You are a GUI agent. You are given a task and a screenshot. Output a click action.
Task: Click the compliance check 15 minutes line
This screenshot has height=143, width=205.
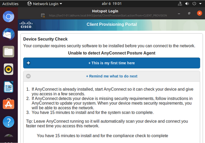[x=102, y=136]
